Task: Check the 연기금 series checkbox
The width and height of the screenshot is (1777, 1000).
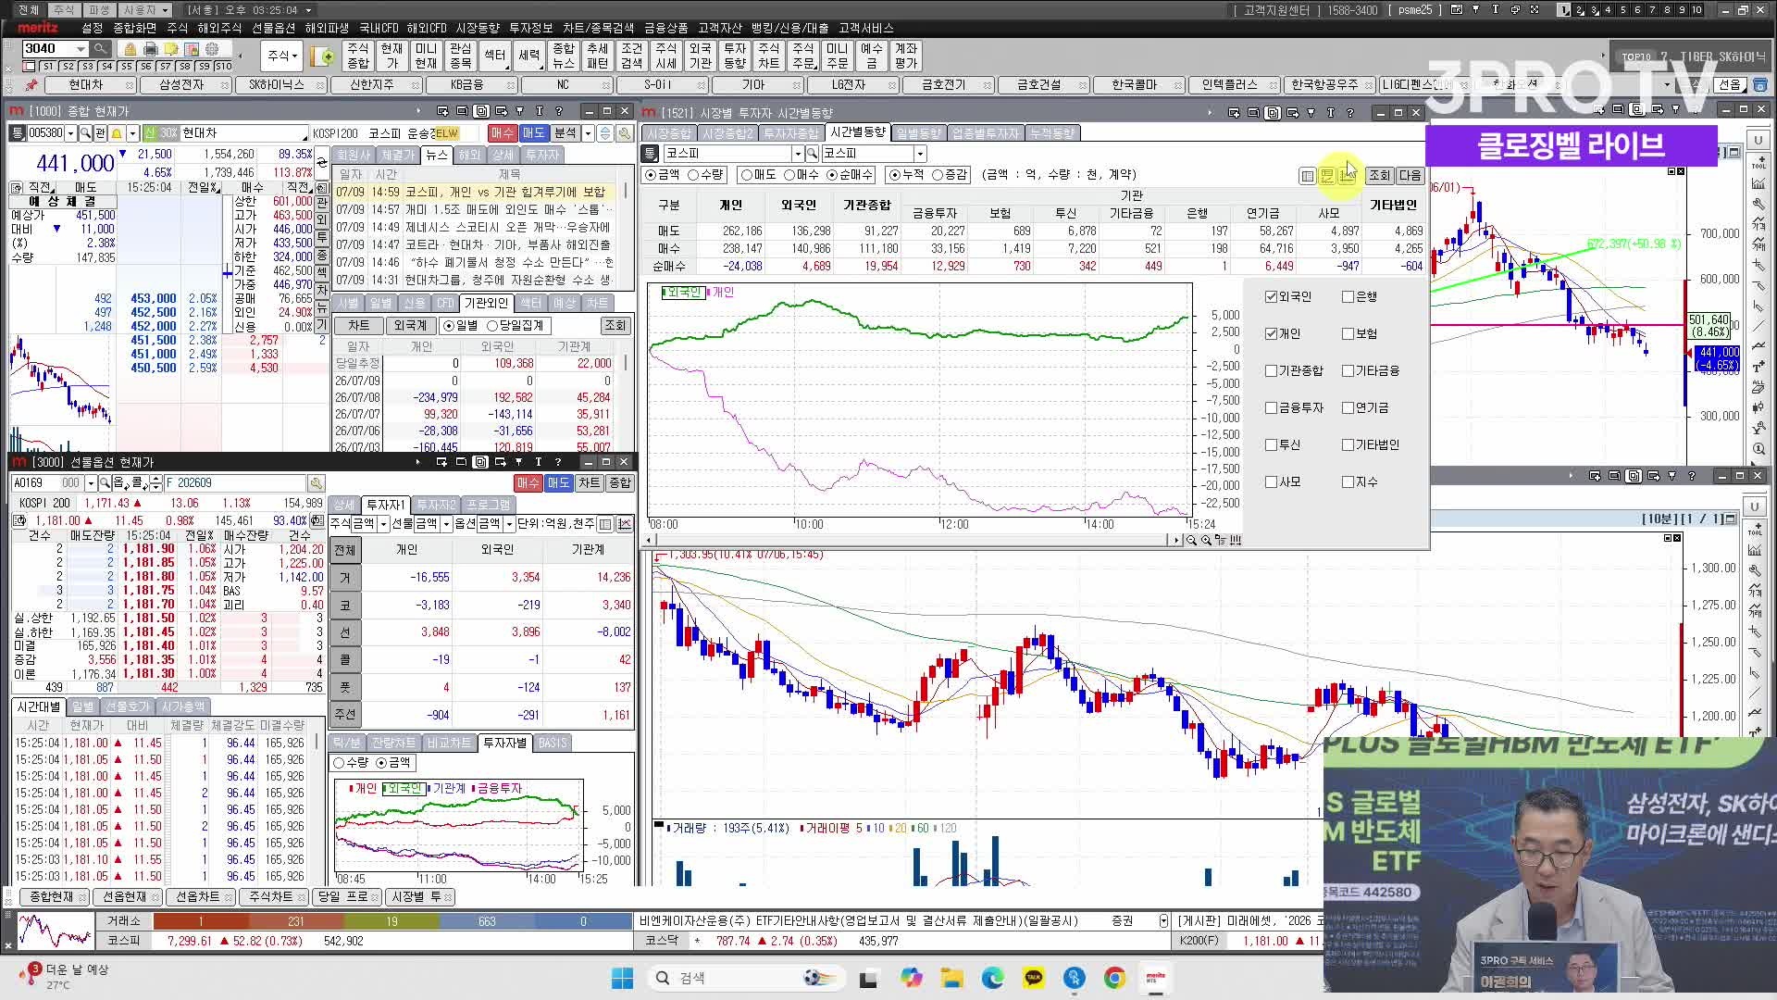Action: tap(1348, 408)
